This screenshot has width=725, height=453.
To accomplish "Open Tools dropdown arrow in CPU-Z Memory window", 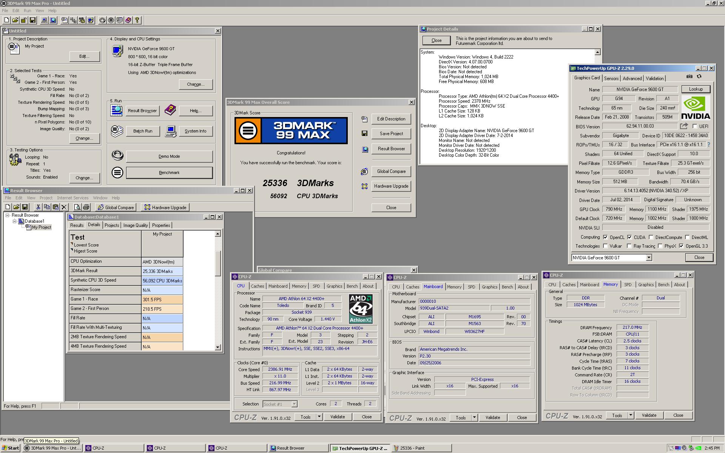I will coord(631,415).
